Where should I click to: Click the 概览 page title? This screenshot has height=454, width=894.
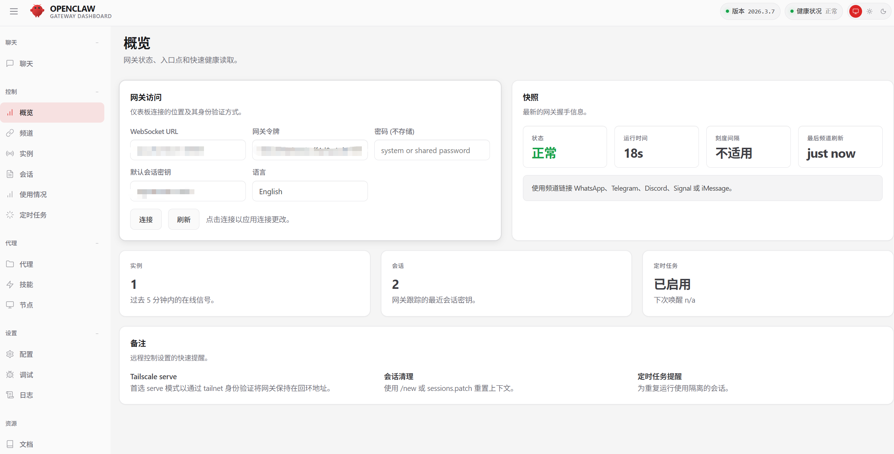[137, 43]
